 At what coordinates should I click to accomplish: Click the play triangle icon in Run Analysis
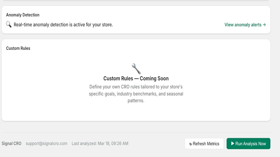point(232,143)
